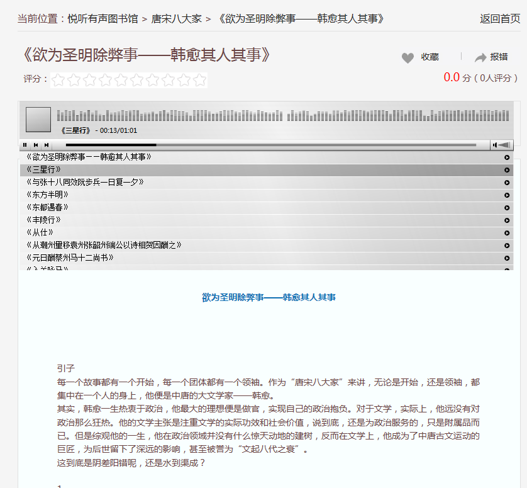Play the track 《东都遇春》
527x488 pixels.
48,208
